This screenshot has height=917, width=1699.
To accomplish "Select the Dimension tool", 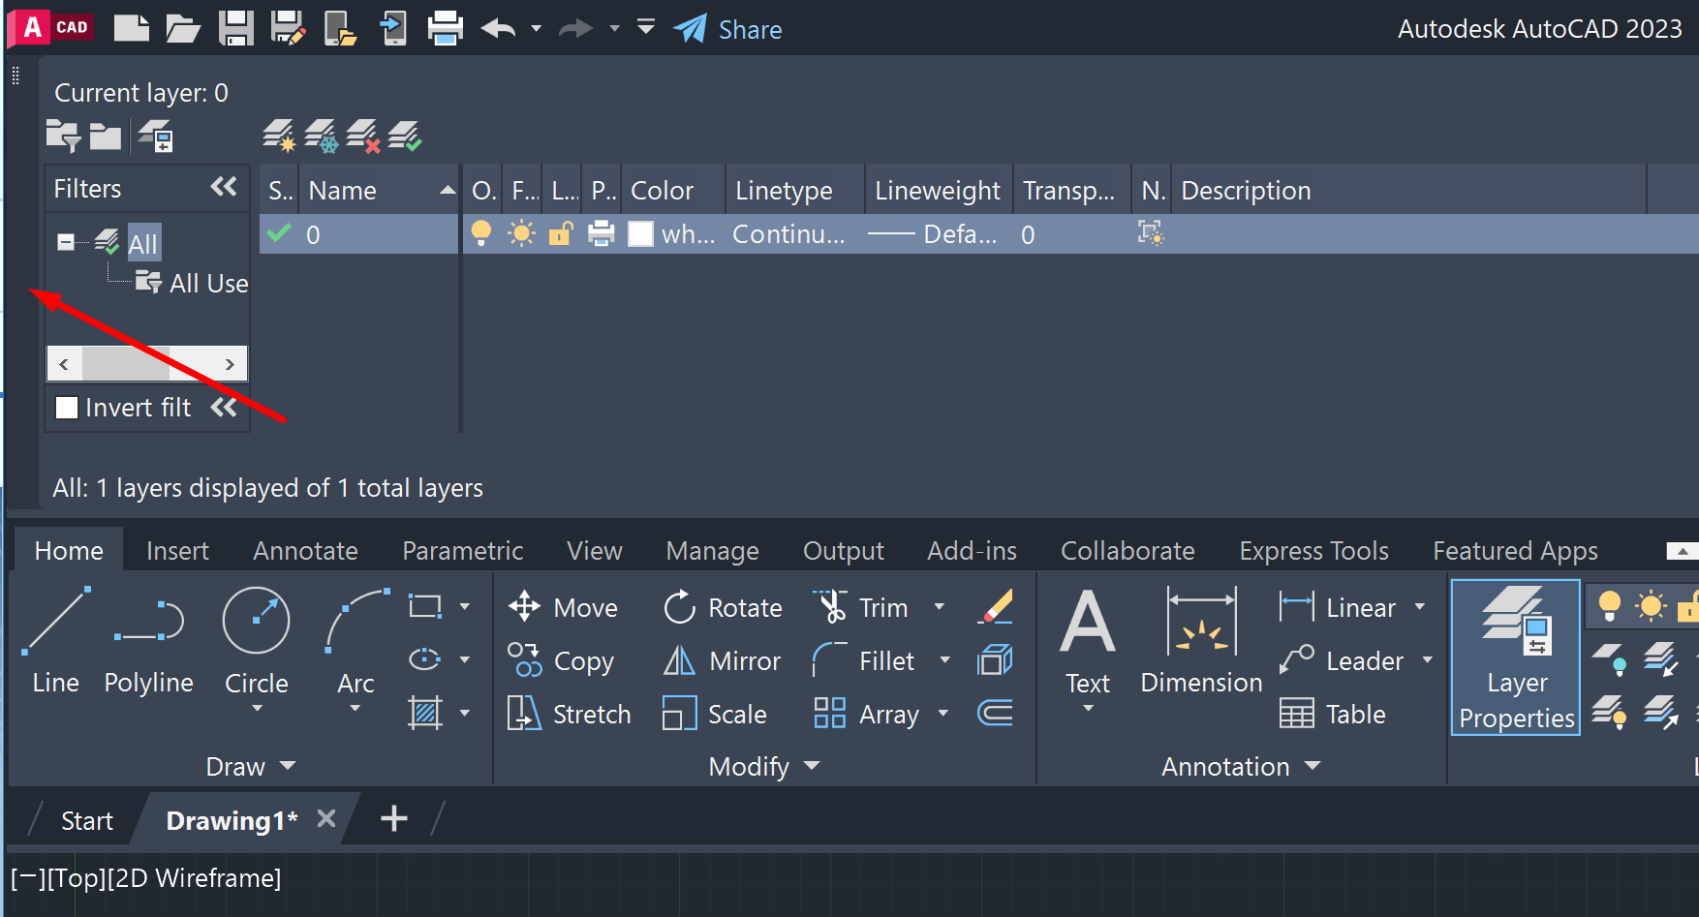I will point(1202,641).
